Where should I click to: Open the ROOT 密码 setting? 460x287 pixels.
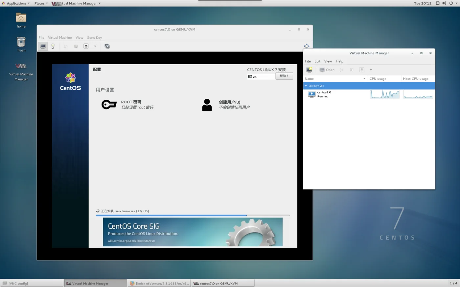tap(128, 105)
